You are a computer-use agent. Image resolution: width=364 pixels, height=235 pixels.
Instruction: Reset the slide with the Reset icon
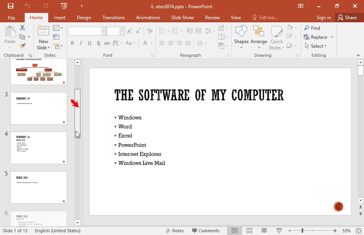tap(56, 37)
